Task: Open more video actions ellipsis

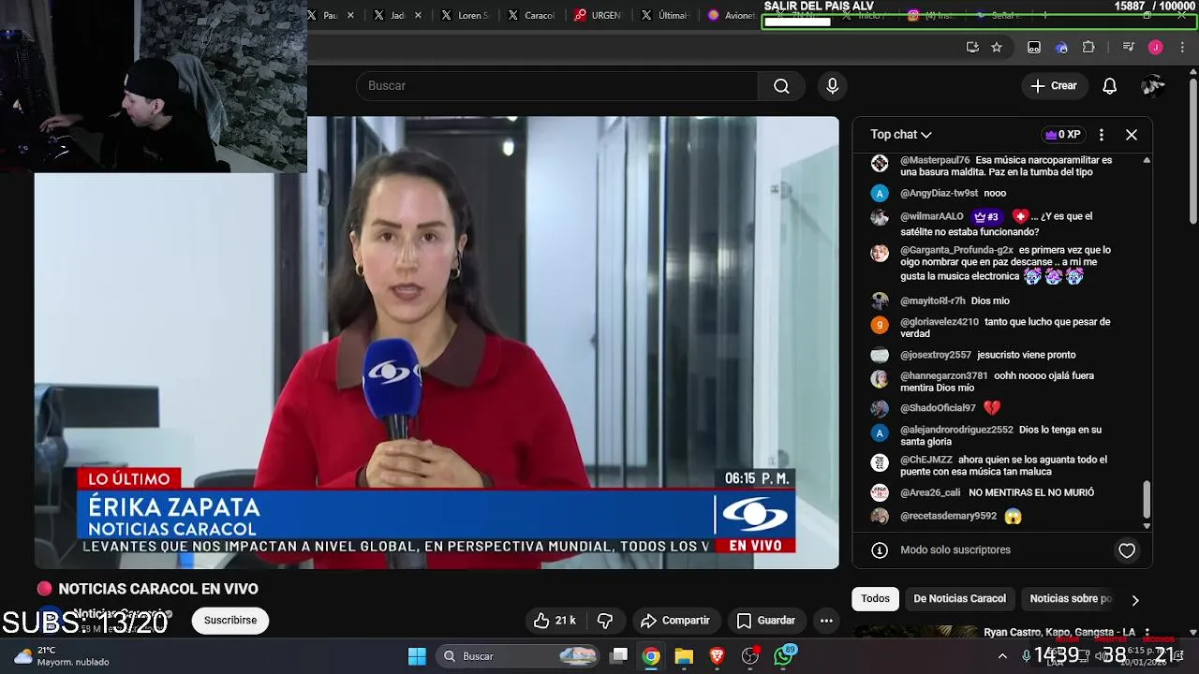Action: [x=826, y=621]
